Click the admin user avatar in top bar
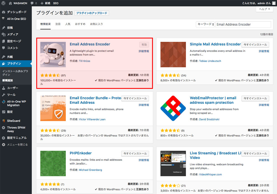 point(274,3)
